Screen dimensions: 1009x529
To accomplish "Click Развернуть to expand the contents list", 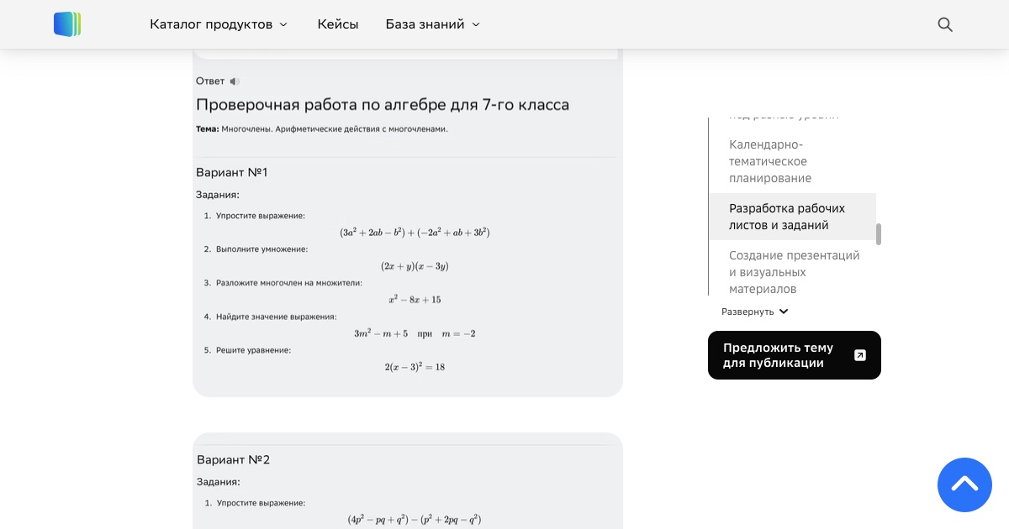I will [755, 312].
